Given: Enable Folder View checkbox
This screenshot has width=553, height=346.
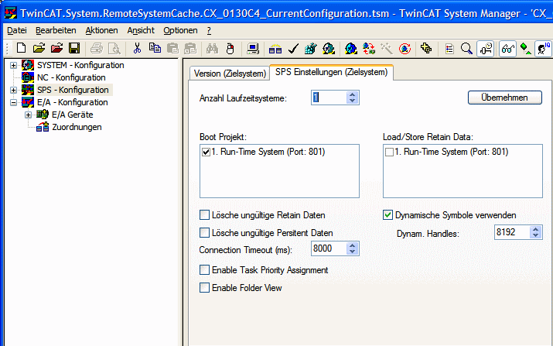Looking at the screenshot, I should 204,288.
